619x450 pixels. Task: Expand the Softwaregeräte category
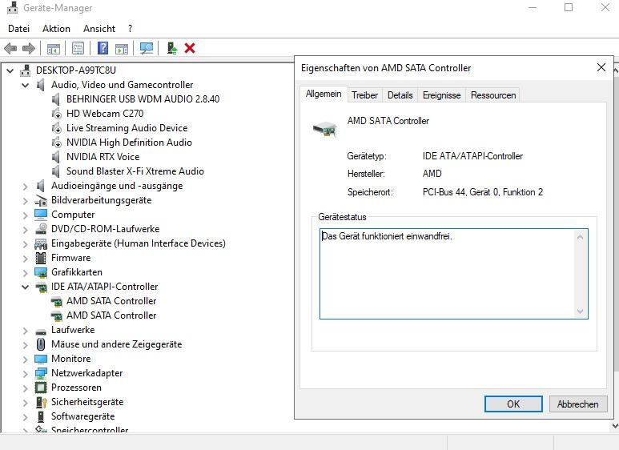coord(26,417)
